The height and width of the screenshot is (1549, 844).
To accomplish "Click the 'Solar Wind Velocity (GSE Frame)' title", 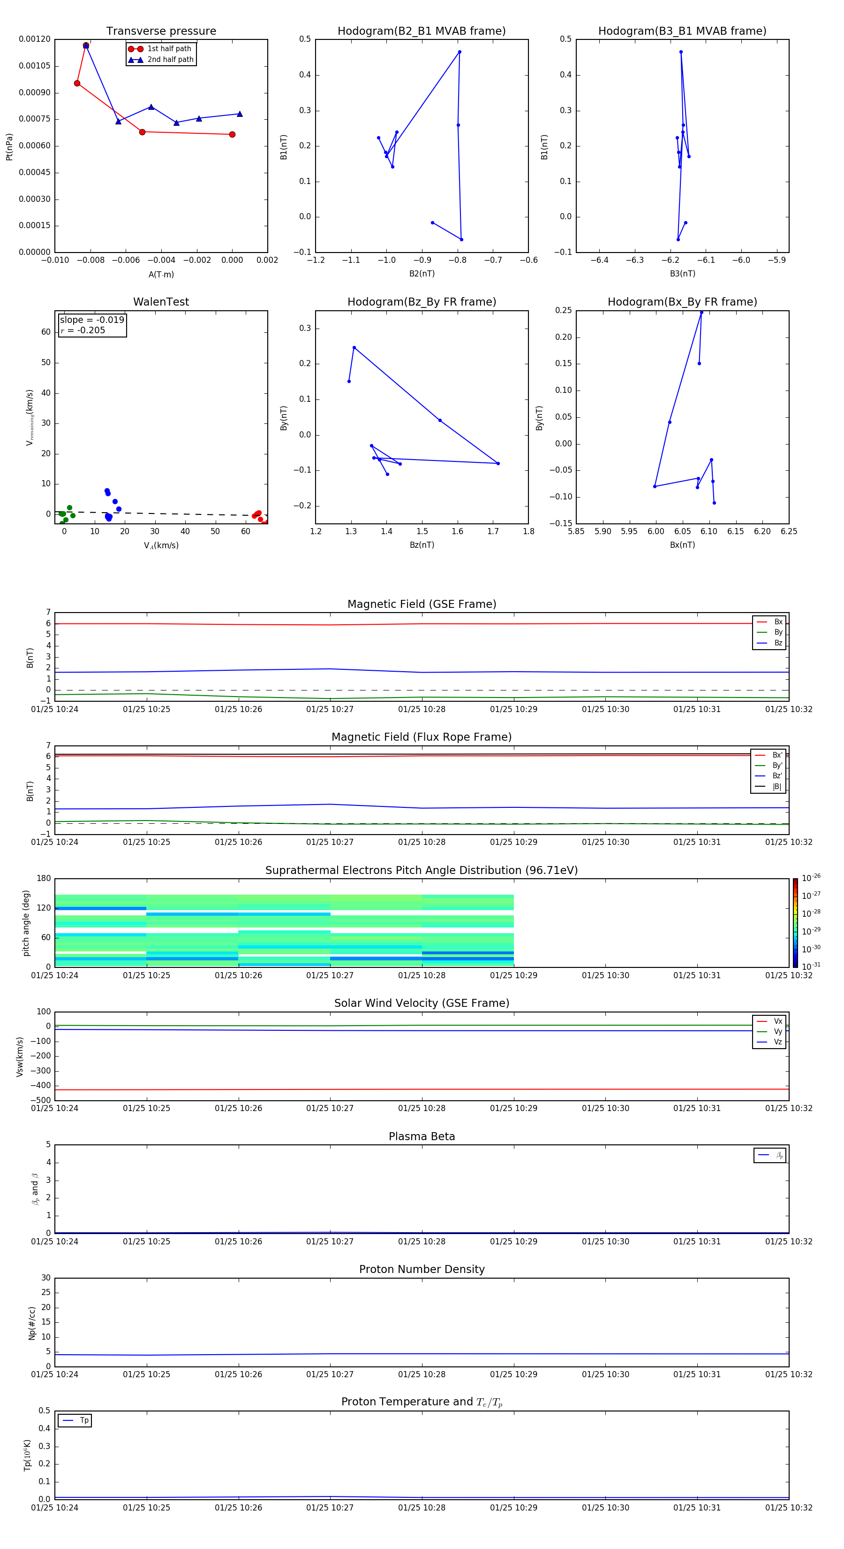I will pos(422,1003).
